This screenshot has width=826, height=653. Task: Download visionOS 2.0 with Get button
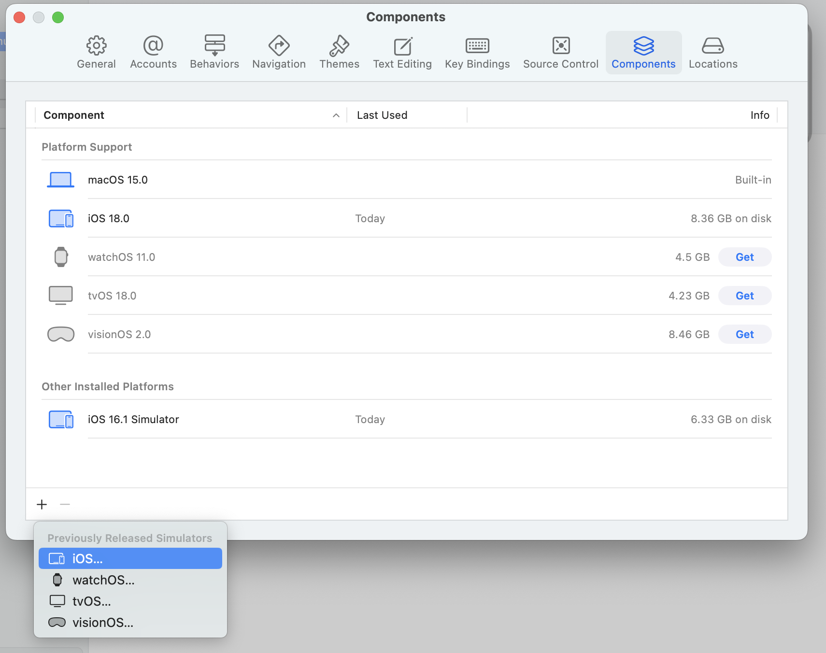click(x=744, y=334)
